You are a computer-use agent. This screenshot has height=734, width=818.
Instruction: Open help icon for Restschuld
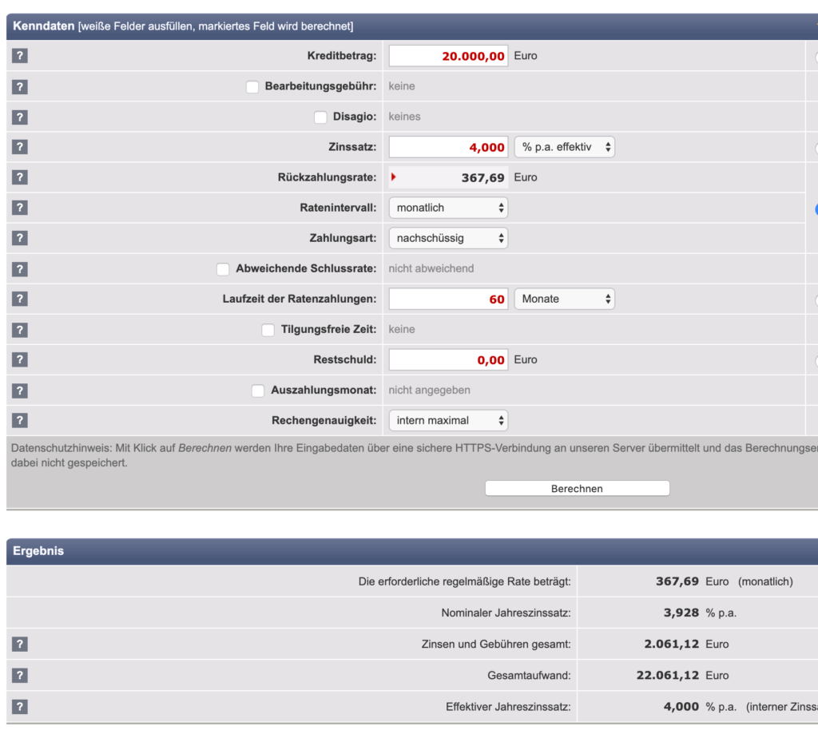(20, 360)
